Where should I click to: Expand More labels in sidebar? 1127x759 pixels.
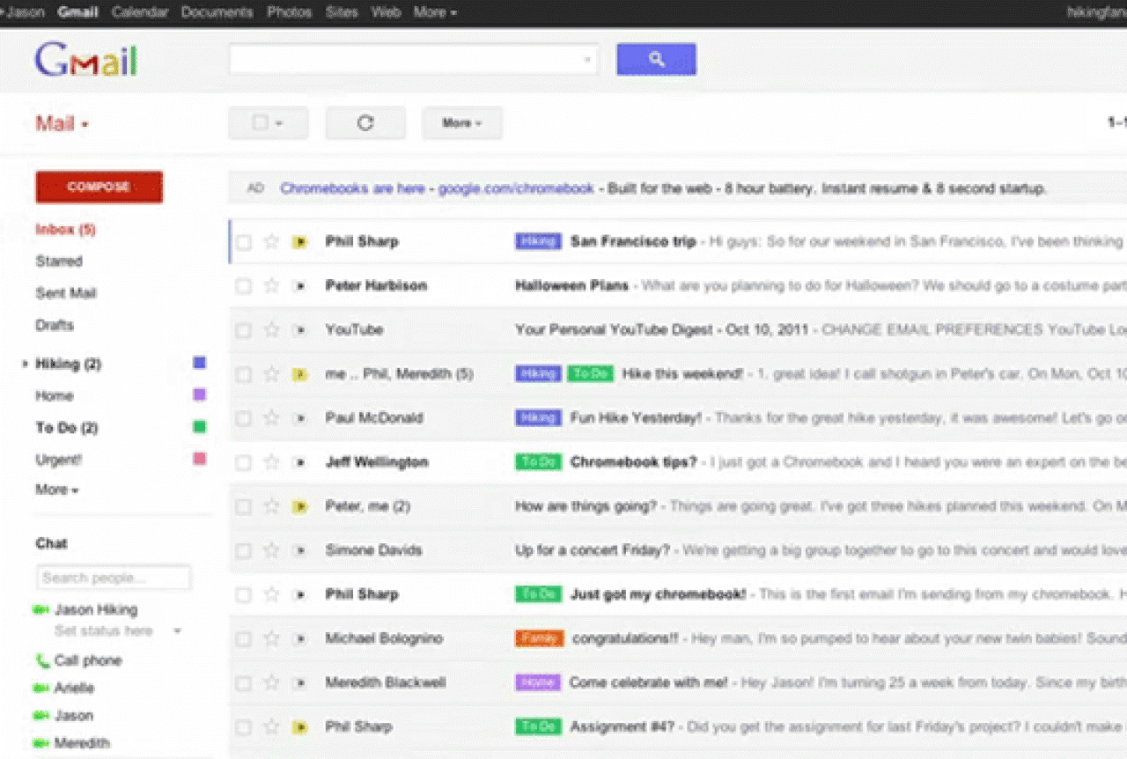(x=57, y=490)
